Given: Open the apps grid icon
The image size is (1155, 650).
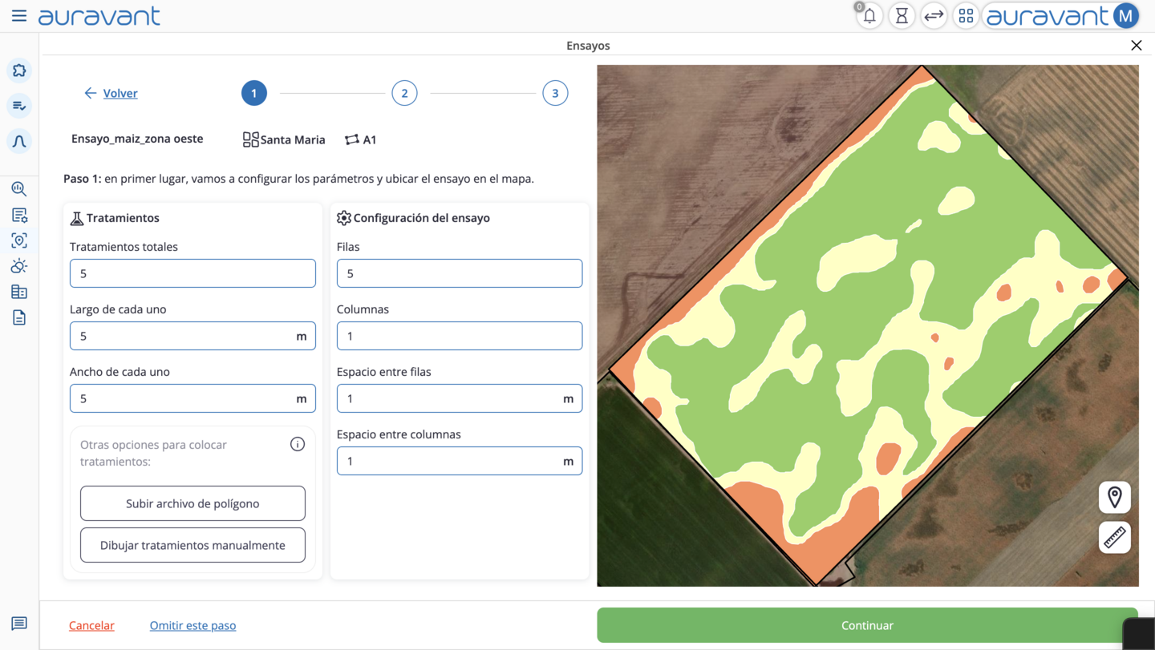Looking at the screenshot, I should 966,16.
